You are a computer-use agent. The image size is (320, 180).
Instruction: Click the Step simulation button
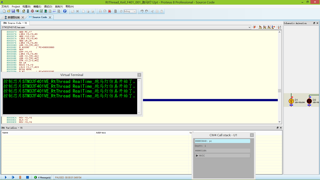pyautogui.click(x=13, y=177)
